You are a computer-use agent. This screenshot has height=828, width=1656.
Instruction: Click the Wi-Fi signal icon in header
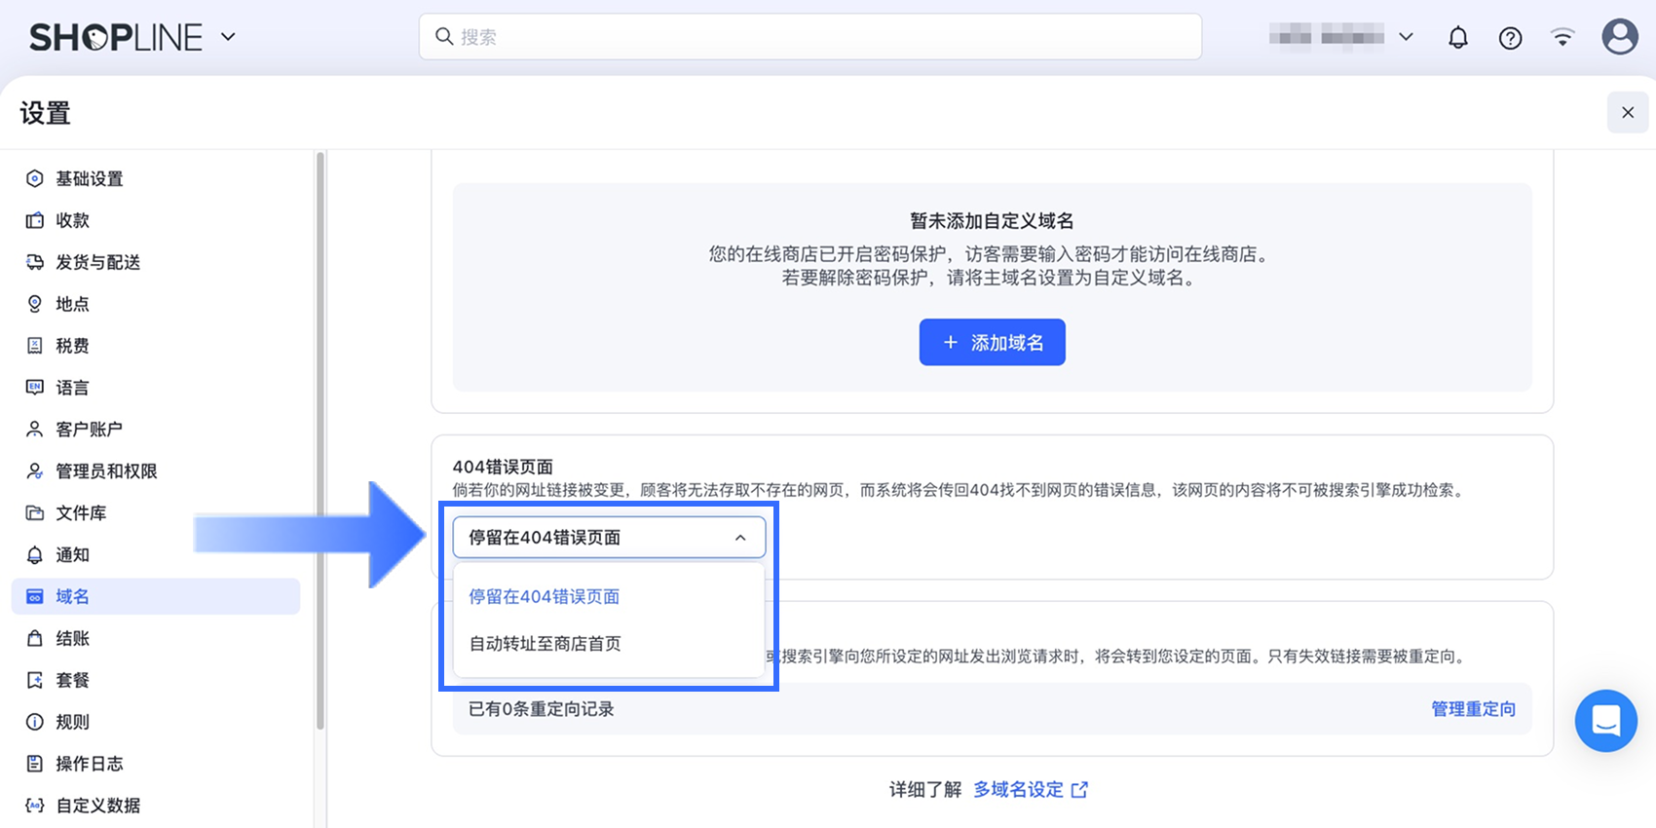[x=1562, y=38]
